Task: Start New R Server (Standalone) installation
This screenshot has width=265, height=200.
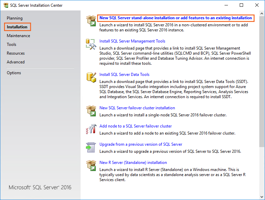Action: (133, 163)
